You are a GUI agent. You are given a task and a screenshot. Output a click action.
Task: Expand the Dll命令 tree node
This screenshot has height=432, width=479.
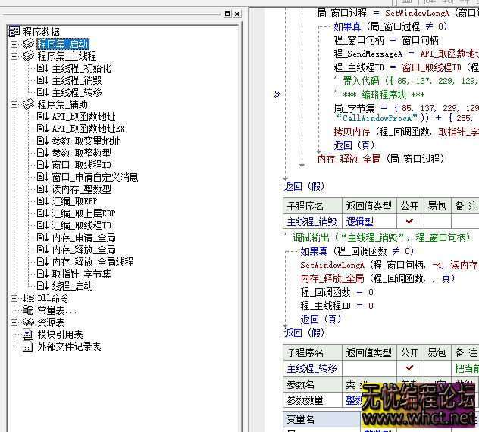[14, 298]
